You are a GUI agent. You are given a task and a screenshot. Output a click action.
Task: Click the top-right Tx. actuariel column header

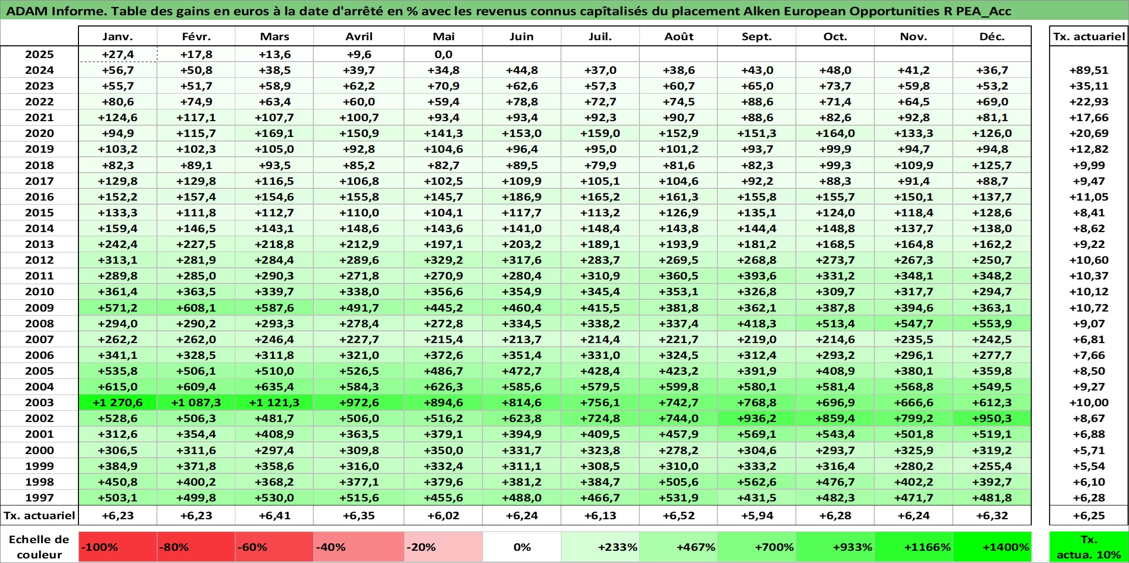pos(1089,37)
